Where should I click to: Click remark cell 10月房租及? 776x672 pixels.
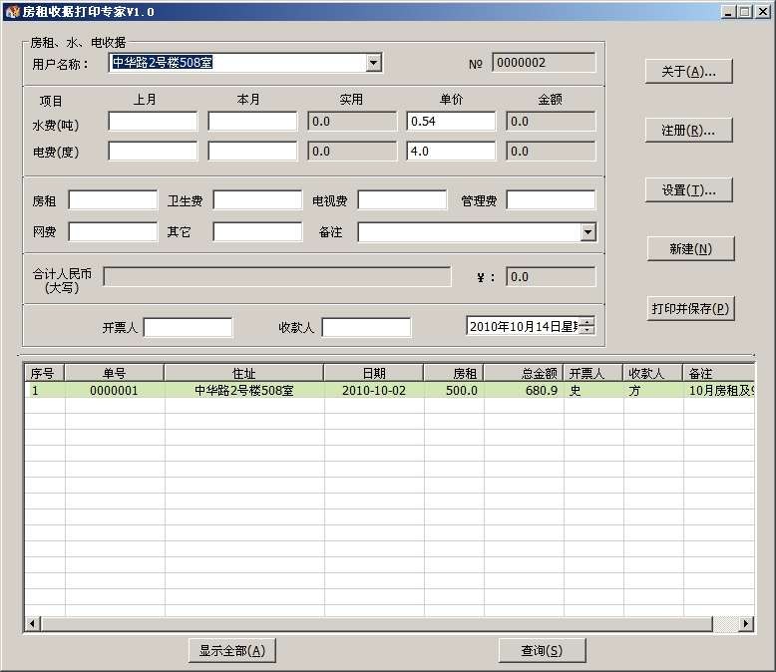pyautogui.click(x=721, y=391)
